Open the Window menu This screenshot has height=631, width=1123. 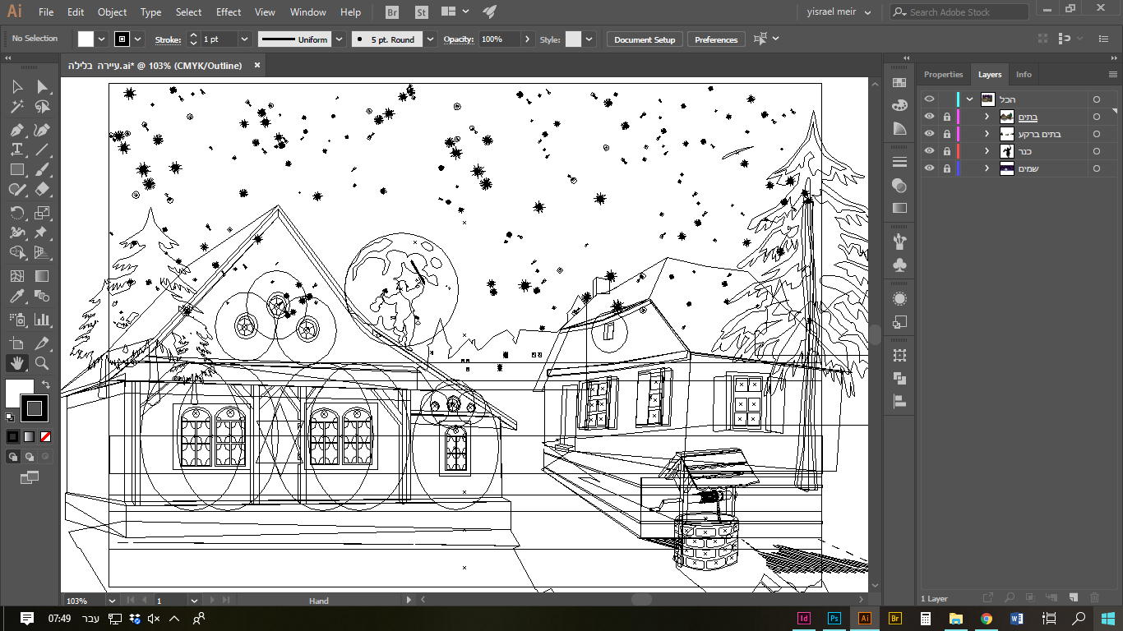pos(308,12)
